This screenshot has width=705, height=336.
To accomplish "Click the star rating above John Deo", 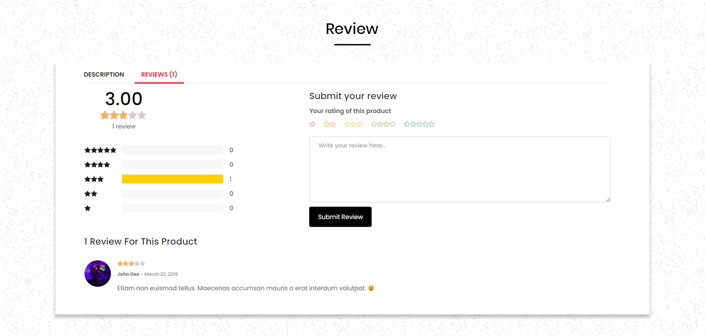I will [x=131, y=263].
